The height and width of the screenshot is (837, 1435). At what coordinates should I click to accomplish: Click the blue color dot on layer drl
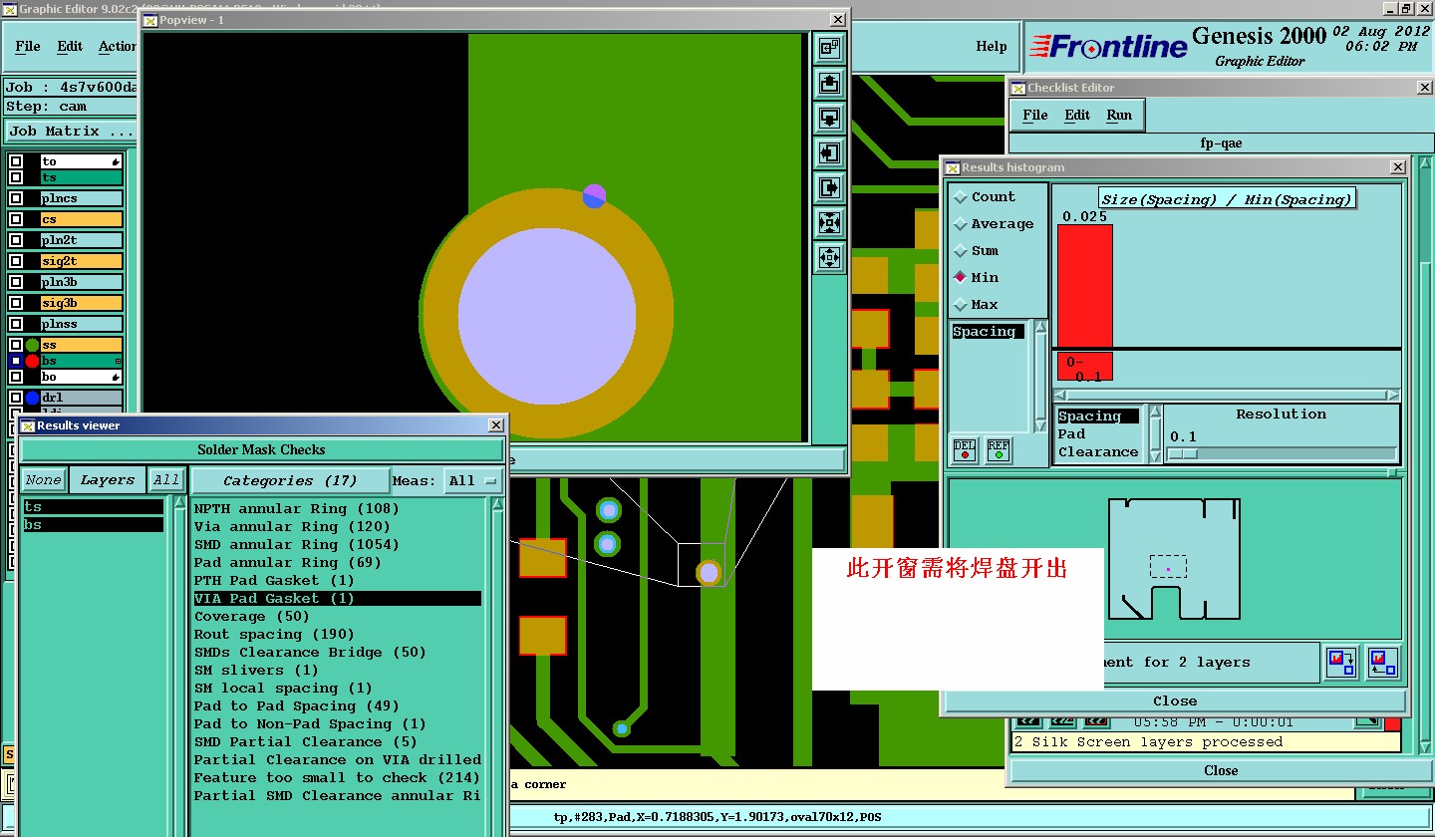32,398
